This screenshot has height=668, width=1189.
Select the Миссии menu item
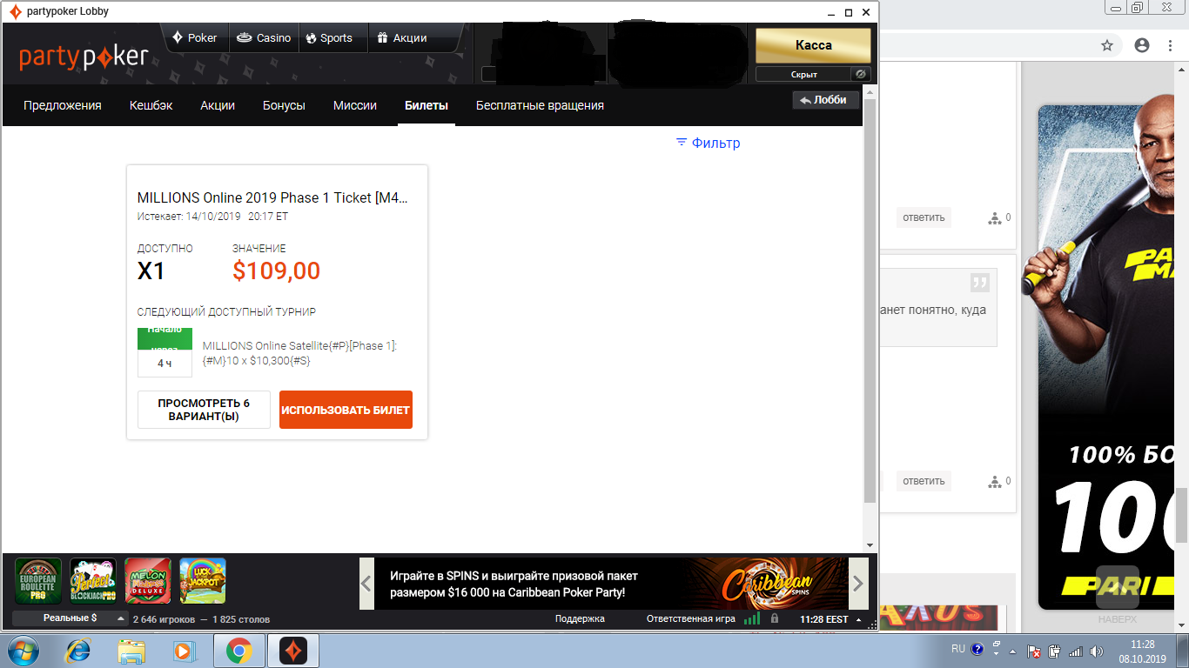click(355, 105)
